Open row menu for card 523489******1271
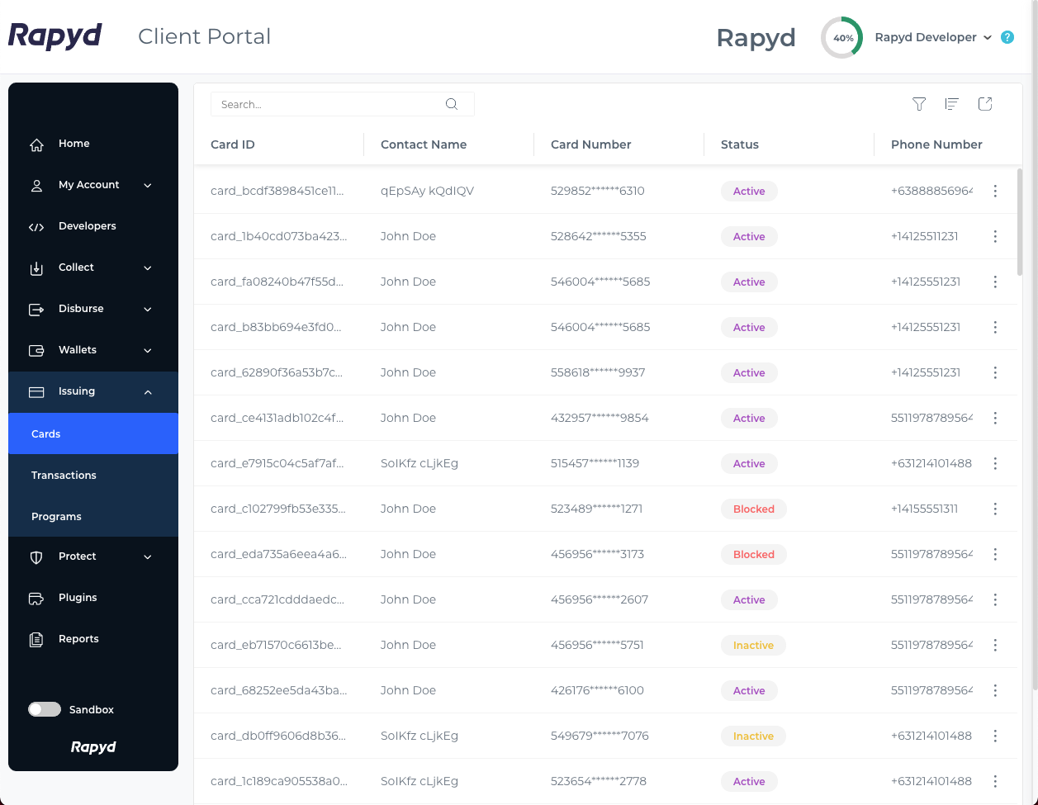Viewport: 1038px width, 805px height. coord(995,509)
